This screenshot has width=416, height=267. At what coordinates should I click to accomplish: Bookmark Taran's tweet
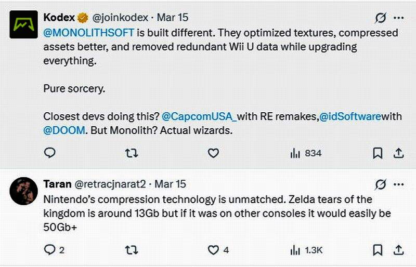pos(378,250)
